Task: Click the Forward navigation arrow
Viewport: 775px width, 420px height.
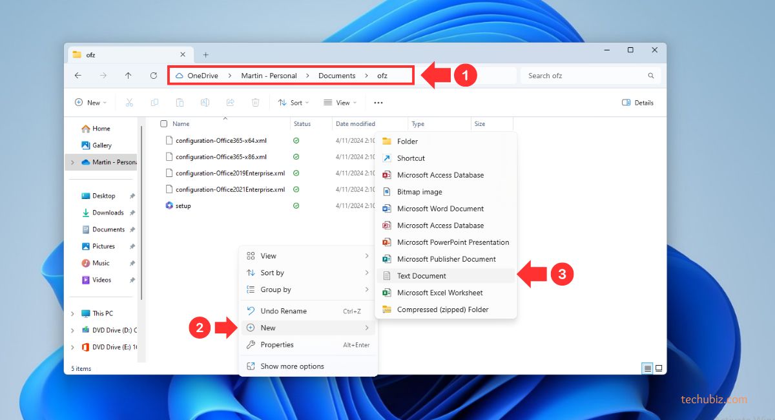Action: pyautogui.click(x=103, y=76)
